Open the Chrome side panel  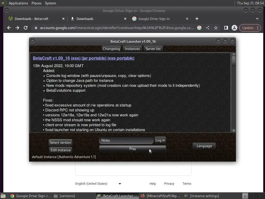click(226, 28)
